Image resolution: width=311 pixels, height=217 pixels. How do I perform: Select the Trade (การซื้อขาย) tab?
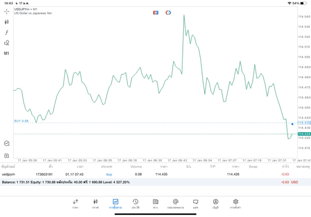coord(115,204)
